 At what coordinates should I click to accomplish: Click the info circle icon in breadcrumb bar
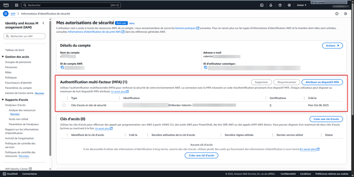click(337, 14)
